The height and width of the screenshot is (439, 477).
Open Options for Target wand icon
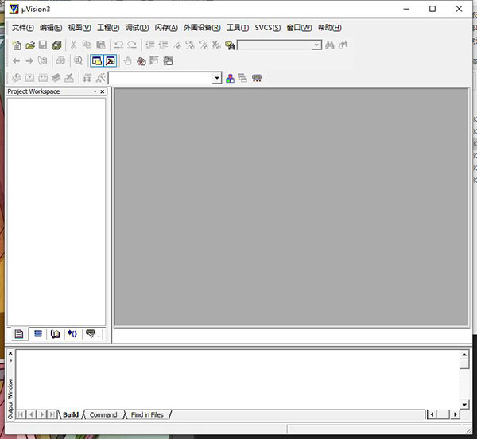pos(100,78)
